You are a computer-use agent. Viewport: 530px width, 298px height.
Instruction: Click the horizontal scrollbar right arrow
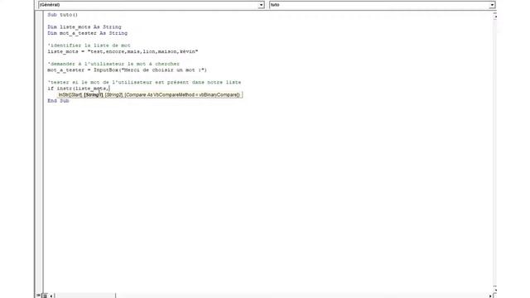pyautogui.click(x=490, y=296)
